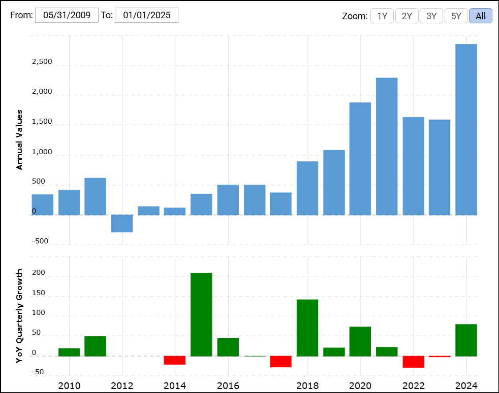Click the tall green growth bar near 2015
The height and width of the screenshot is (393, 499).
pyautogui.click(x=201, y=312)
